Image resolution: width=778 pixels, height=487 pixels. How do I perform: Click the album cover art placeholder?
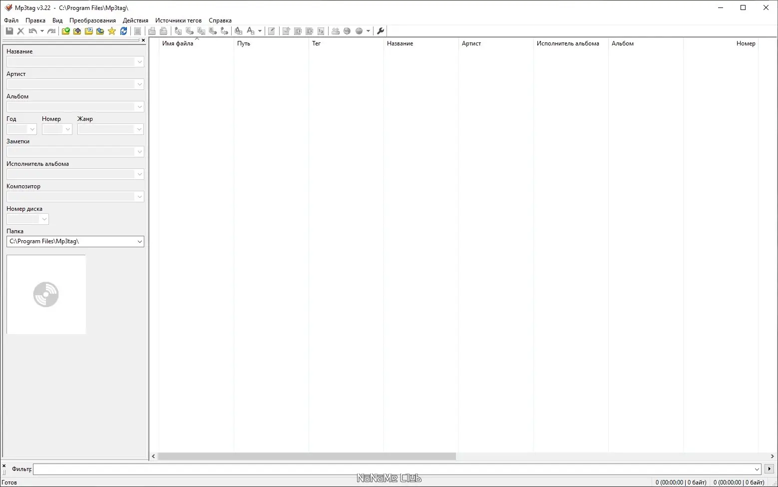click(46, 294)
